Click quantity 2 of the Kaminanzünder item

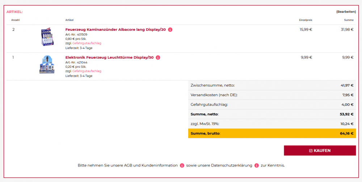[x=13, y=30]
